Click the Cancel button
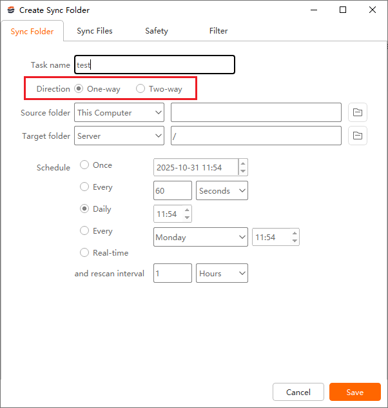This screenshot has height=408, width=388. click(x=298, y=392)
